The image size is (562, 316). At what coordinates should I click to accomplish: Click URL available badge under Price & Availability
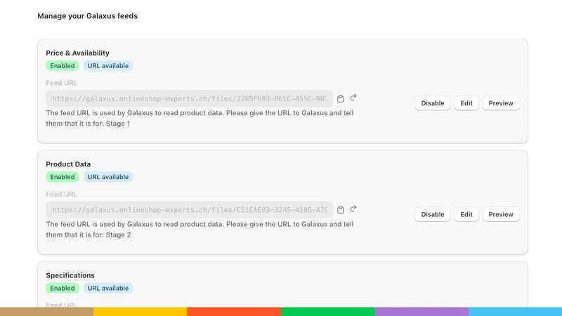pyautogui.click(x=108, y=65)
